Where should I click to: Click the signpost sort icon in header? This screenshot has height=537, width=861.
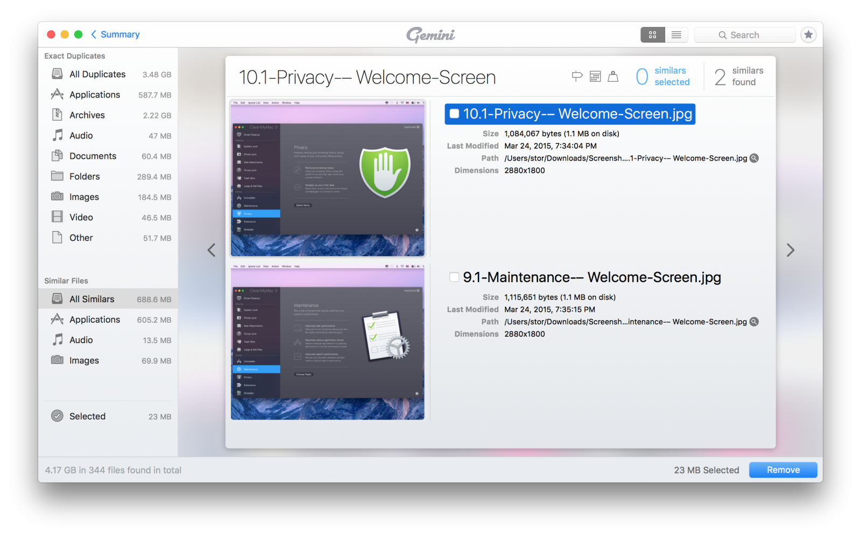coord(577,76)
